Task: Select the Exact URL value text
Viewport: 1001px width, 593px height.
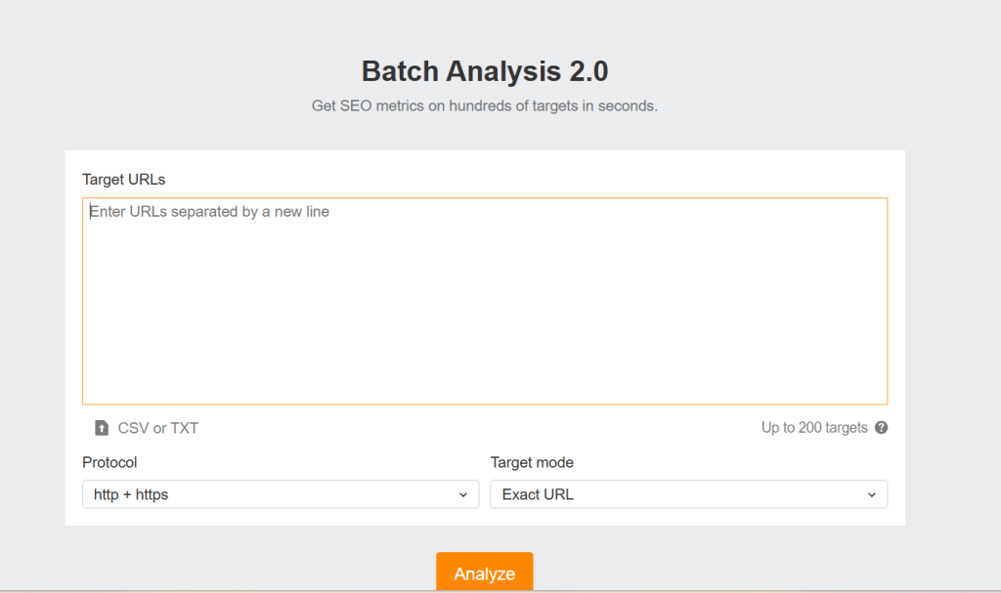Action: [538, 494]
